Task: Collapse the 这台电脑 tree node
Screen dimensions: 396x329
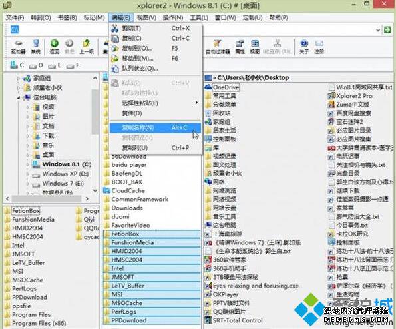Action: point(18,97)
